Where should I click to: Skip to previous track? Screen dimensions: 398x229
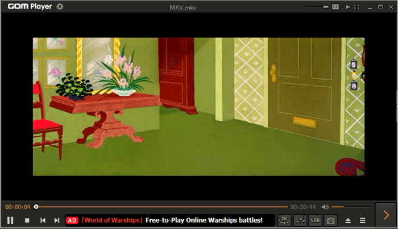pos(43,220)
